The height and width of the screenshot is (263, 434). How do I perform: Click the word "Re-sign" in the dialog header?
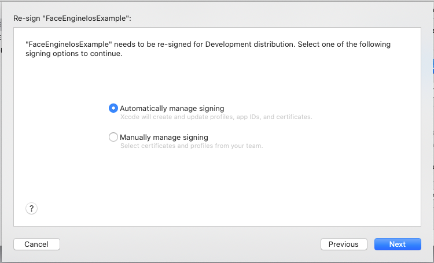26,18
